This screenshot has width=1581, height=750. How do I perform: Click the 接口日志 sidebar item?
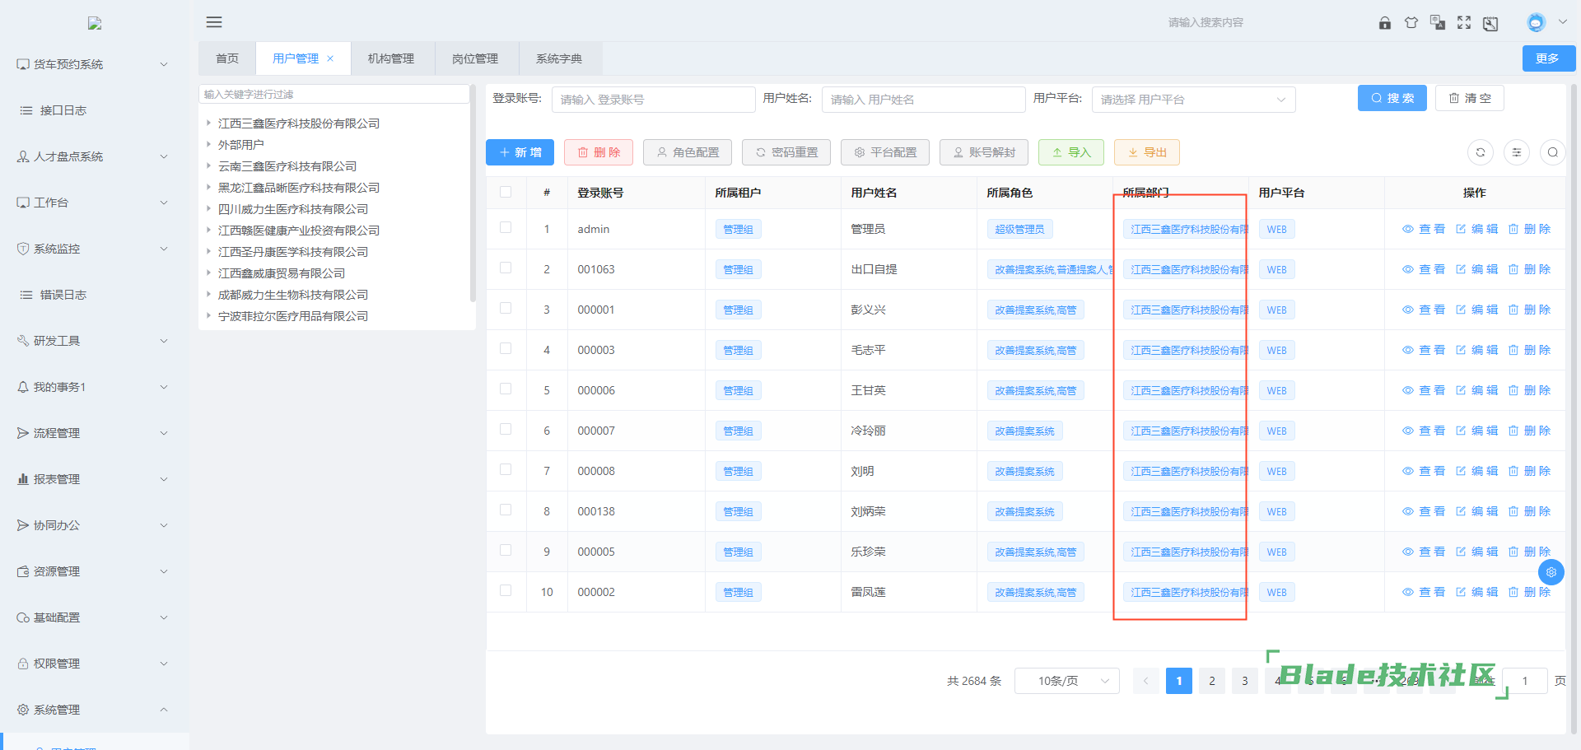coord(95,110)
